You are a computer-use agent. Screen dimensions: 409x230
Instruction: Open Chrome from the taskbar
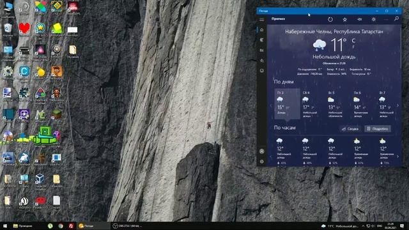[x=61, y=226]
